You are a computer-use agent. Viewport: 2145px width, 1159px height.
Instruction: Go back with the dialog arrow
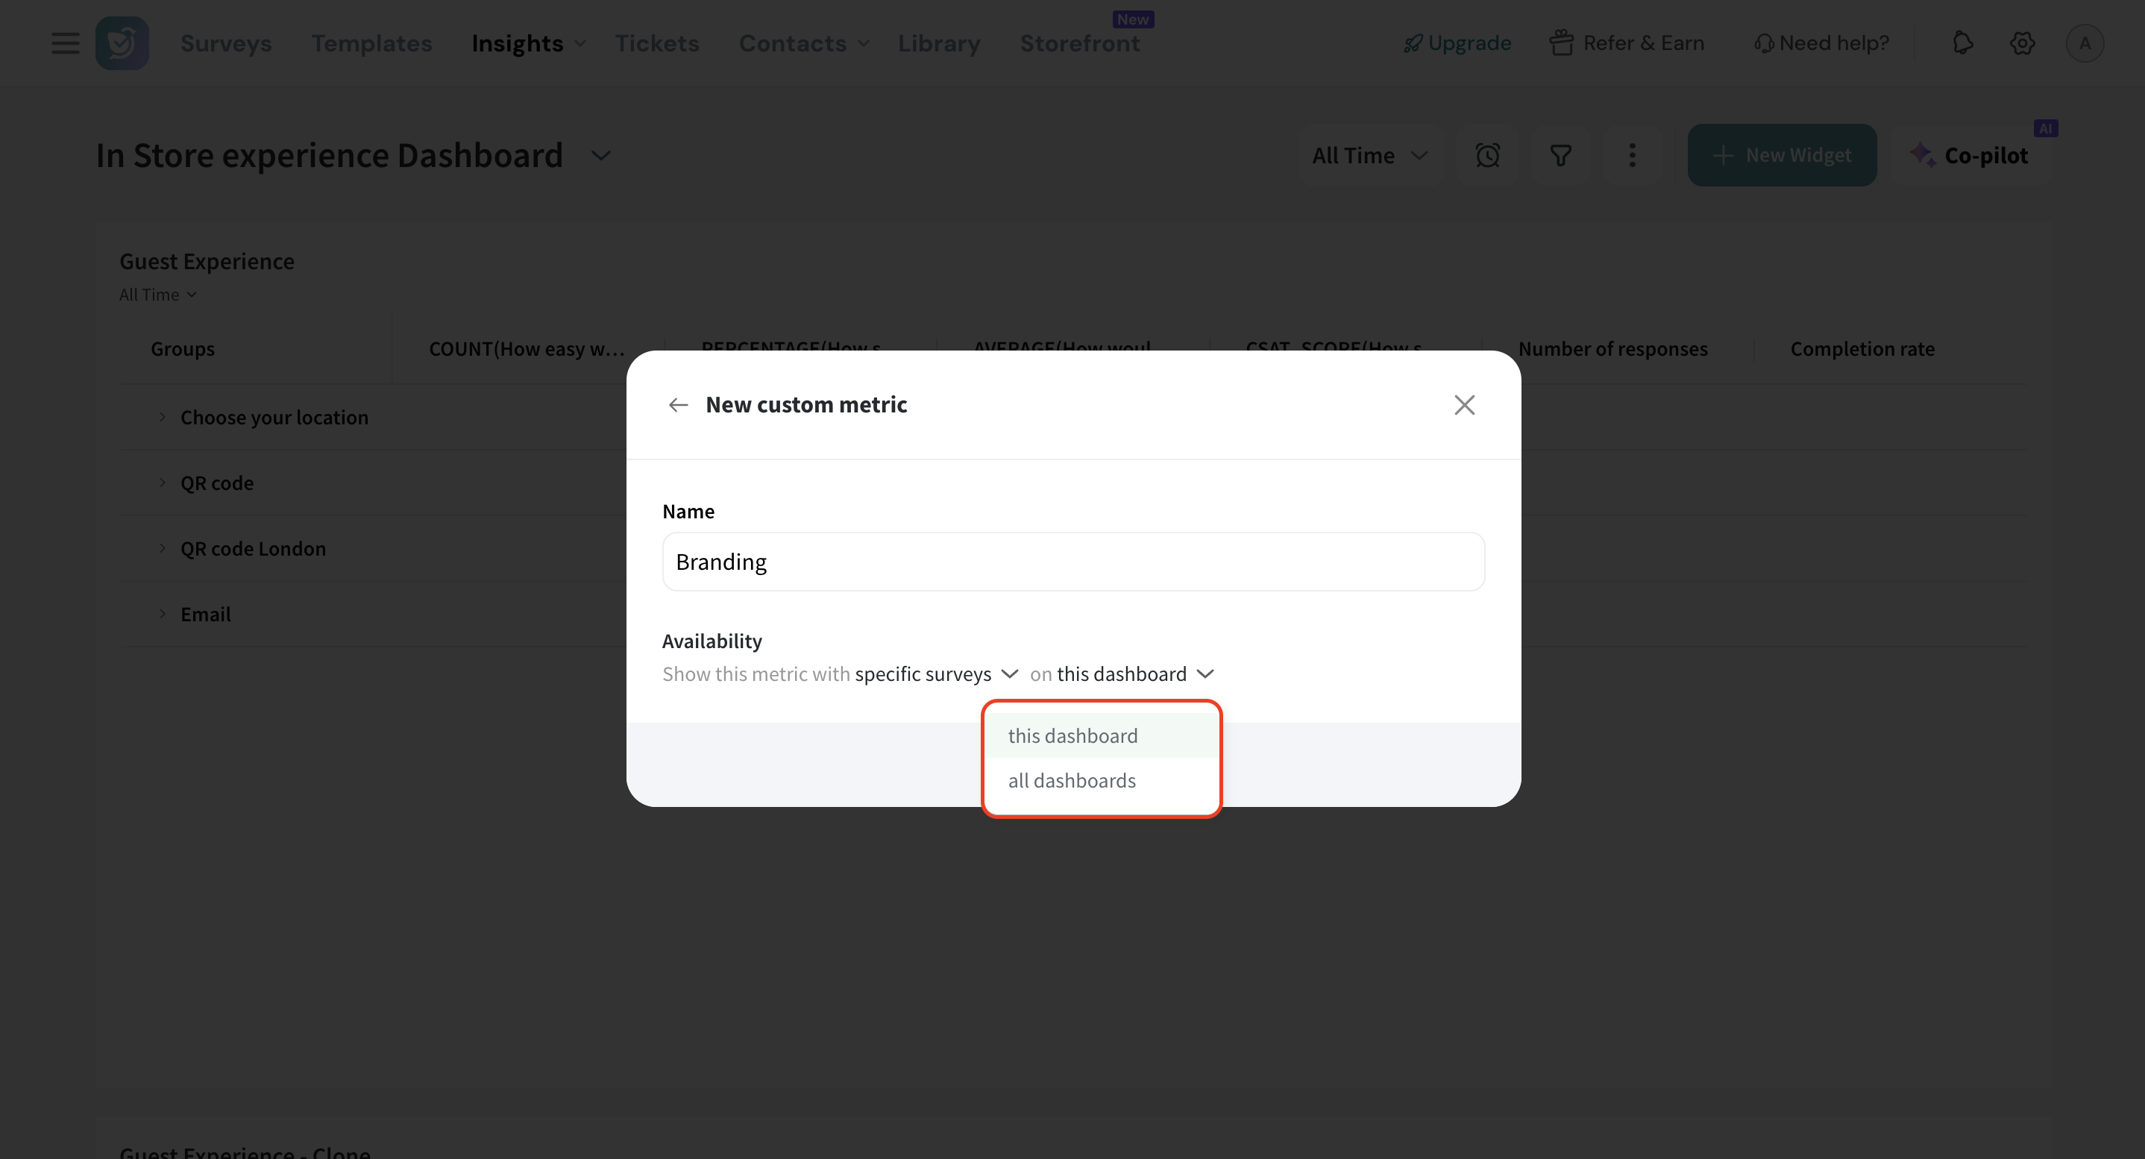click(678, 405)
